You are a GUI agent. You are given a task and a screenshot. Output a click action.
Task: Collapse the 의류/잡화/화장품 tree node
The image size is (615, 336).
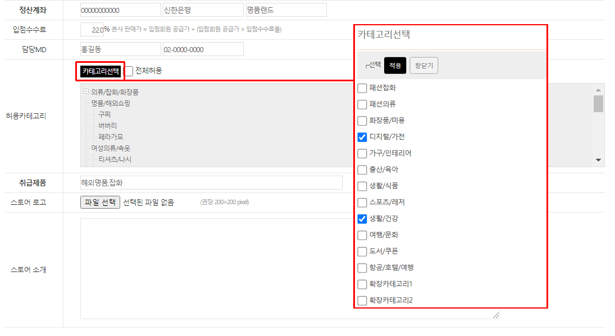pos(86,91)
